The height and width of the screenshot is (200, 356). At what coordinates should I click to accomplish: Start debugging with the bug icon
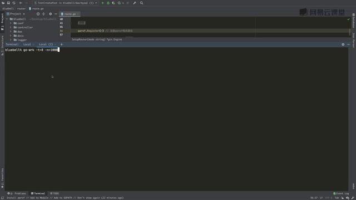click(x=108, y=3)
